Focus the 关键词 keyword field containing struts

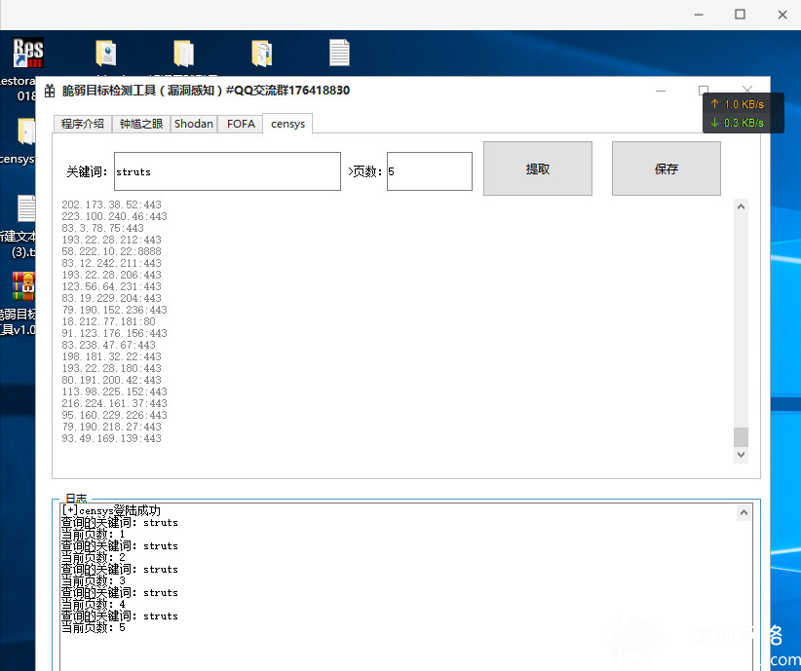coord(227,171)
